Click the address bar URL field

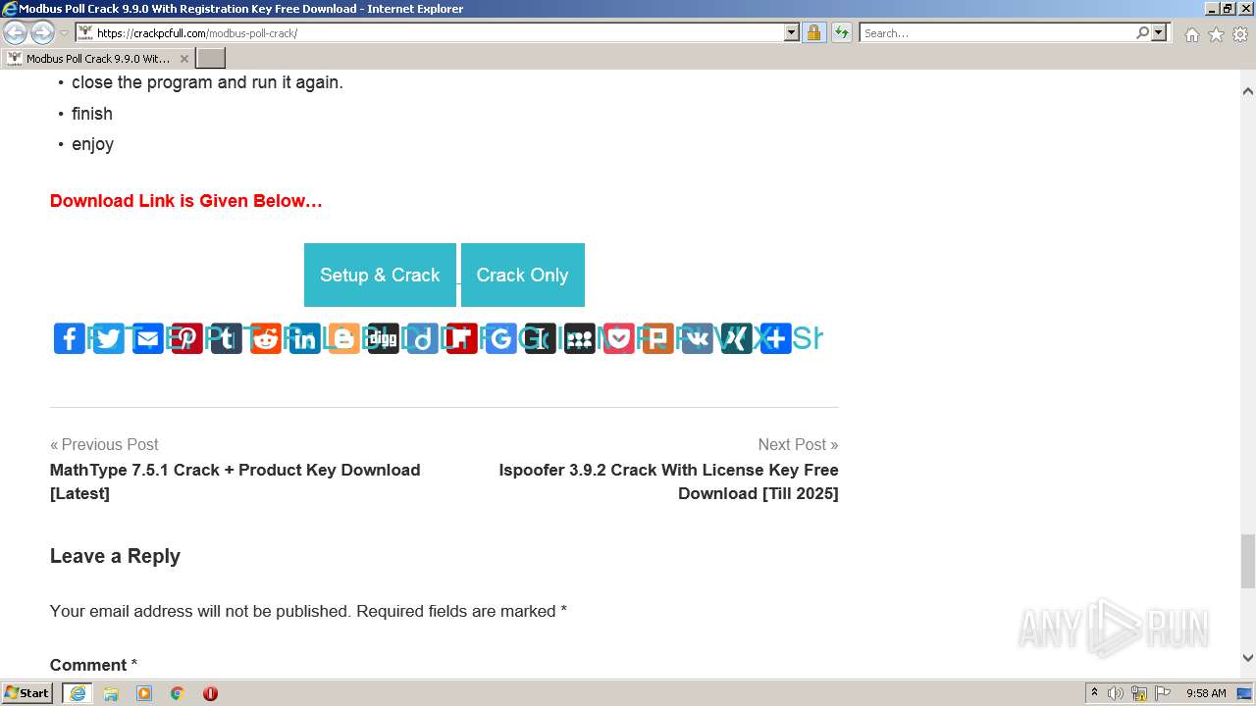coord(437,32)
